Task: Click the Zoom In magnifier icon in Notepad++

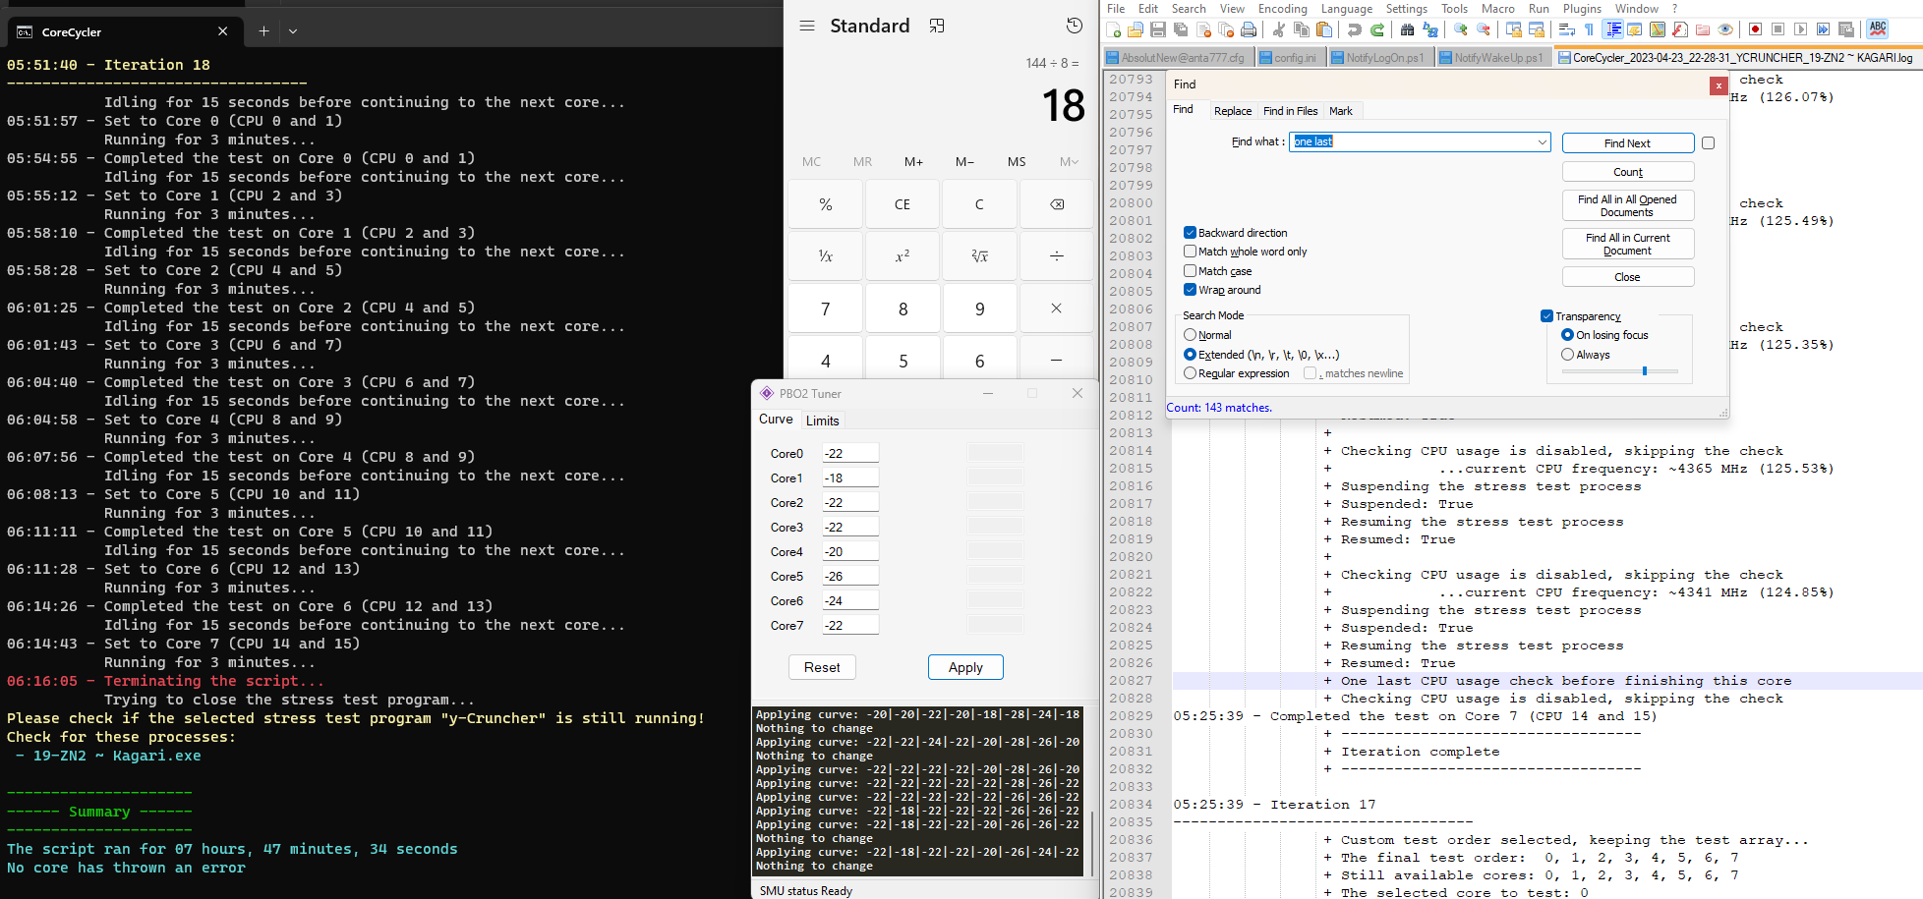Action: 1461,29
